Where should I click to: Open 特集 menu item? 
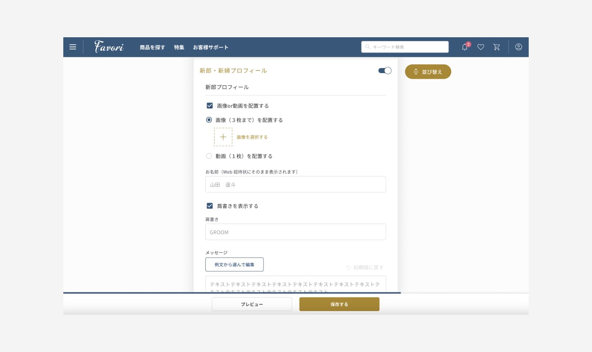[179, 47]
